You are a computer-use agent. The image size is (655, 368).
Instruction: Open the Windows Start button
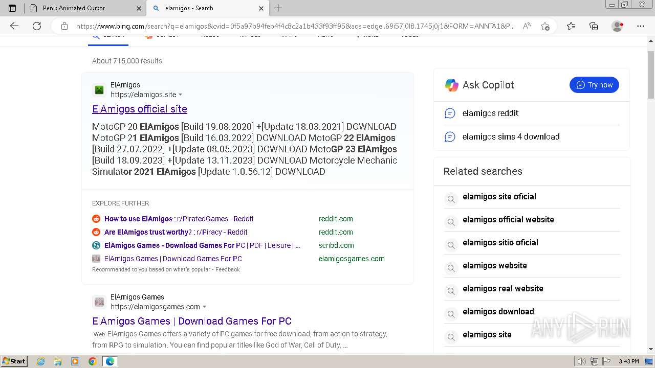(x=14, y=361)
